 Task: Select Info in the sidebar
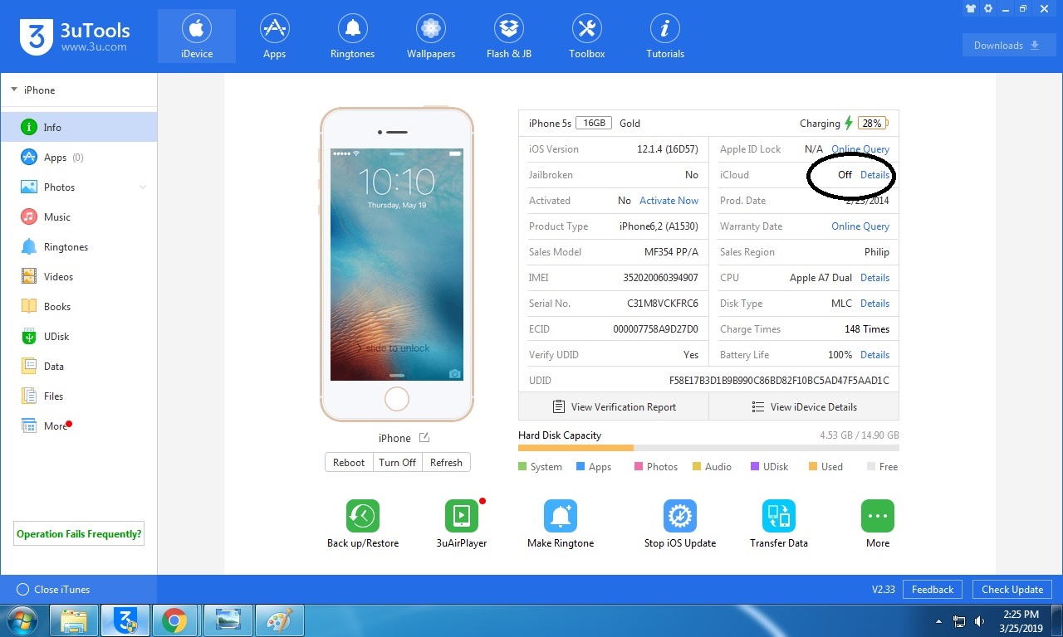[x=78, y=127]
